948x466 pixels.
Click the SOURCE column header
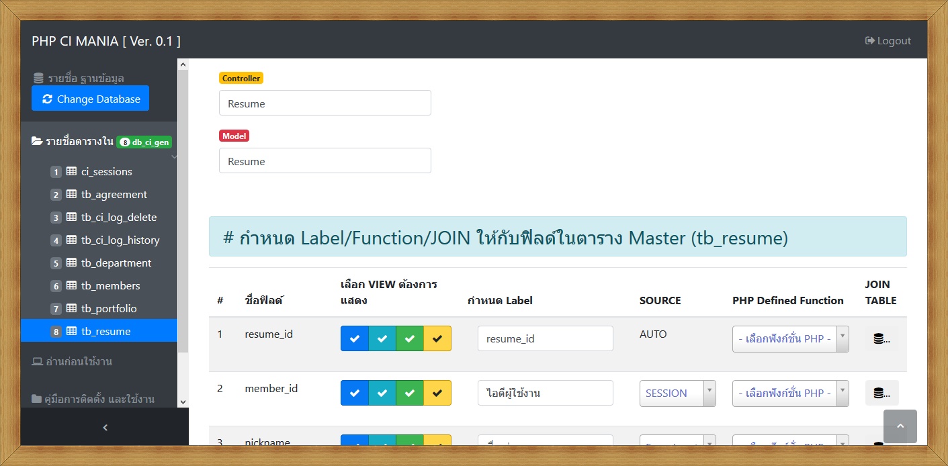click(x=660, y=300)
